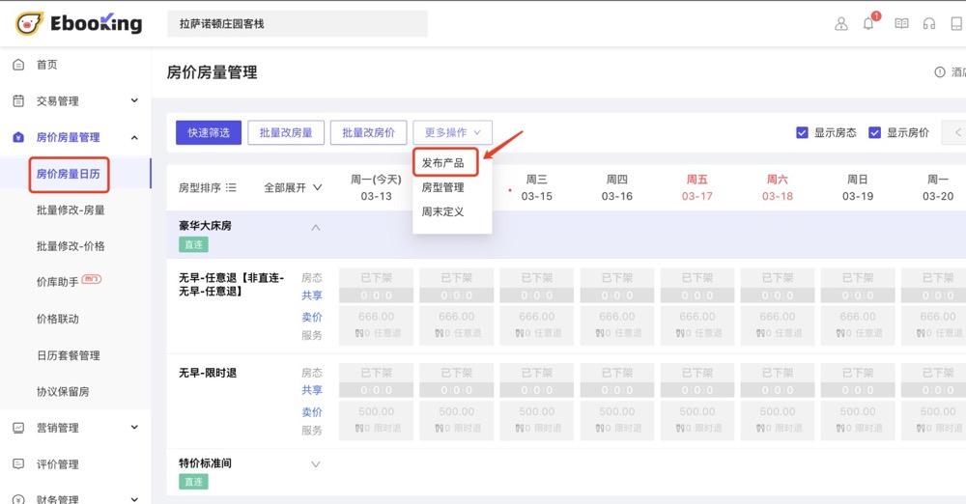Screen dimensions: 966x504
Task: Select 发布产品 from the menu
Action: 443,163
